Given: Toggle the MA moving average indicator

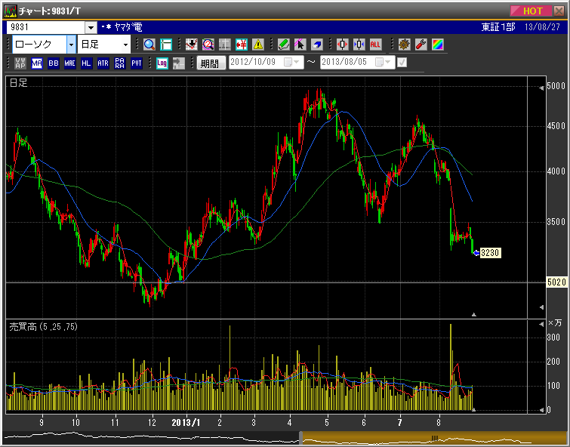Looking at the screenshot, I should point(37,63).
